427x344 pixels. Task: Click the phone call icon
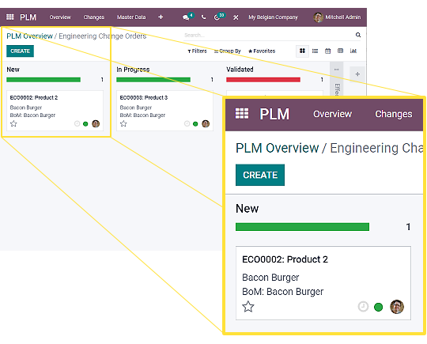[x=203, y=17]
